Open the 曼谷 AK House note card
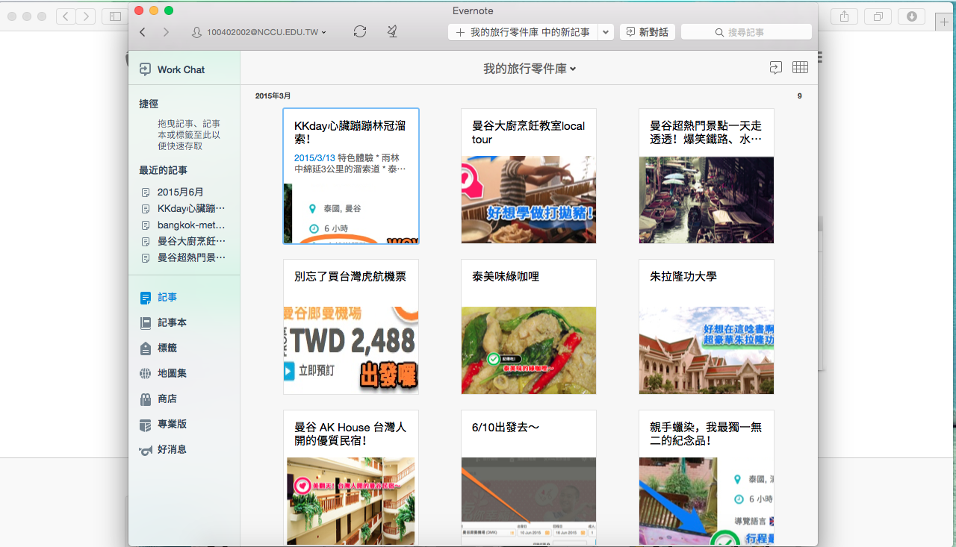Screen dimensions: 956x547 tap(351, 478)
